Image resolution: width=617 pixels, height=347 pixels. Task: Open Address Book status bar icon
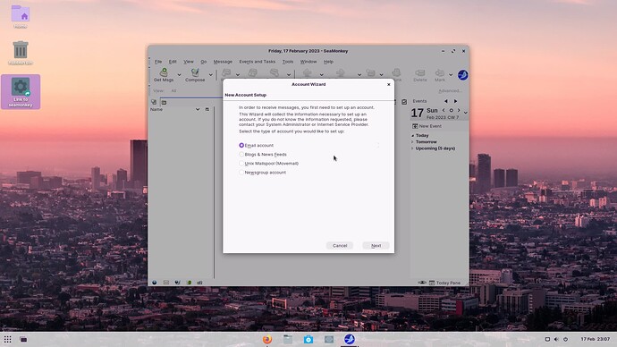[189, 283]
